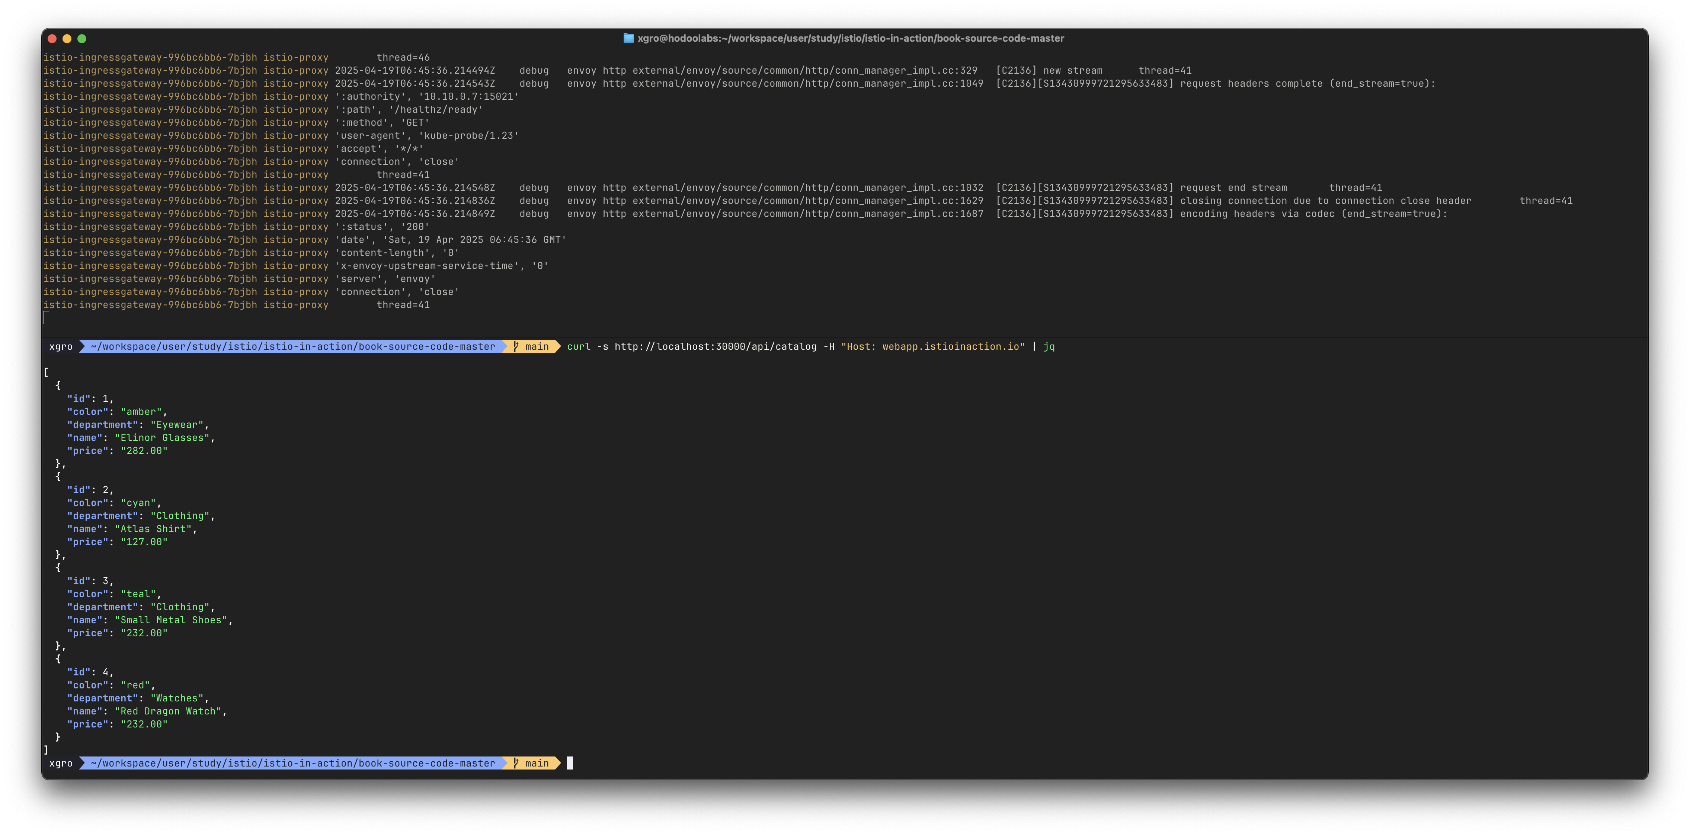Click the "Host: webapp.istioinaction.io" string

tap(933, 346)
